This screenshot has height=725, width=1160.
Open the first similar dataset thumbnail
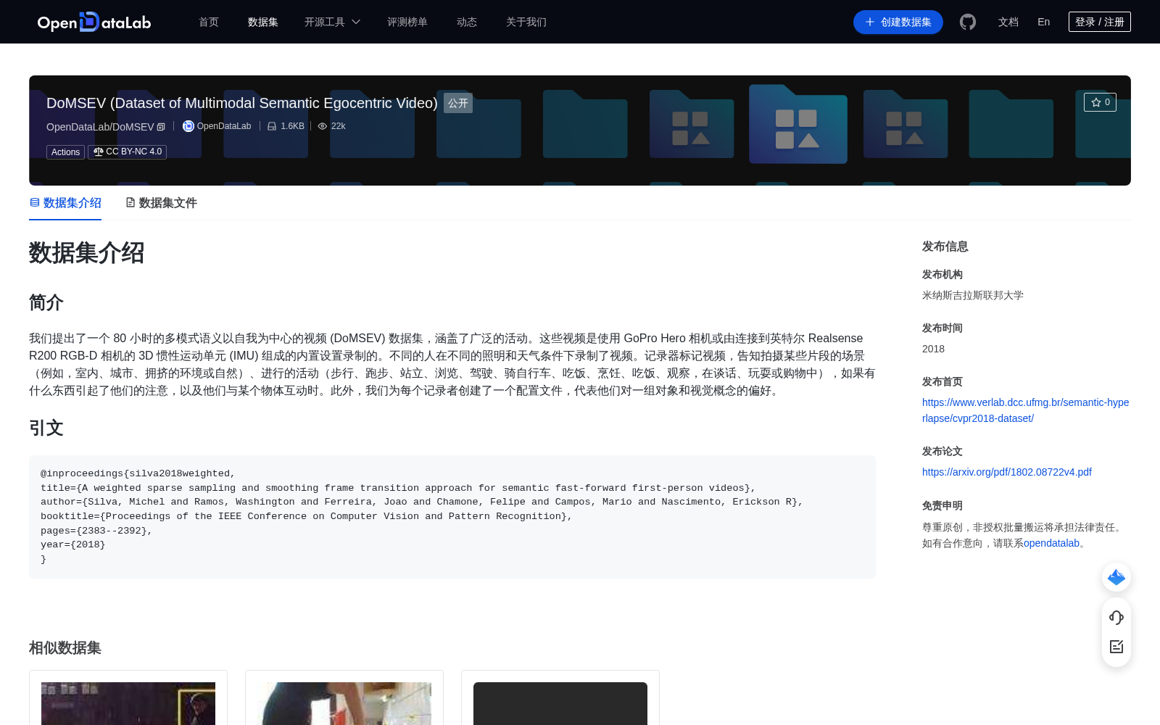[128, 703]
